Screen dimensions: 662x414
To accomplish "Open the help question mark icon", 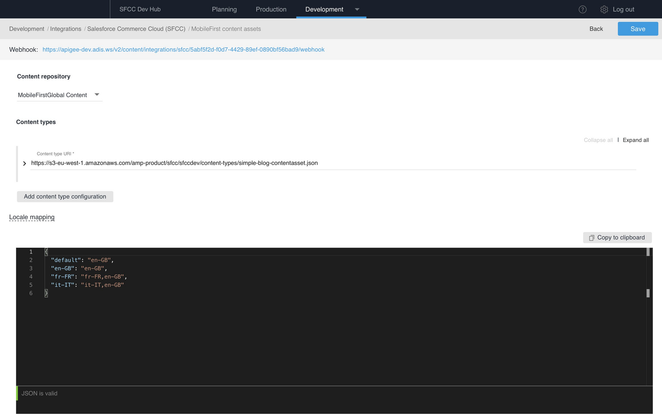I will [x=582, y=10].
